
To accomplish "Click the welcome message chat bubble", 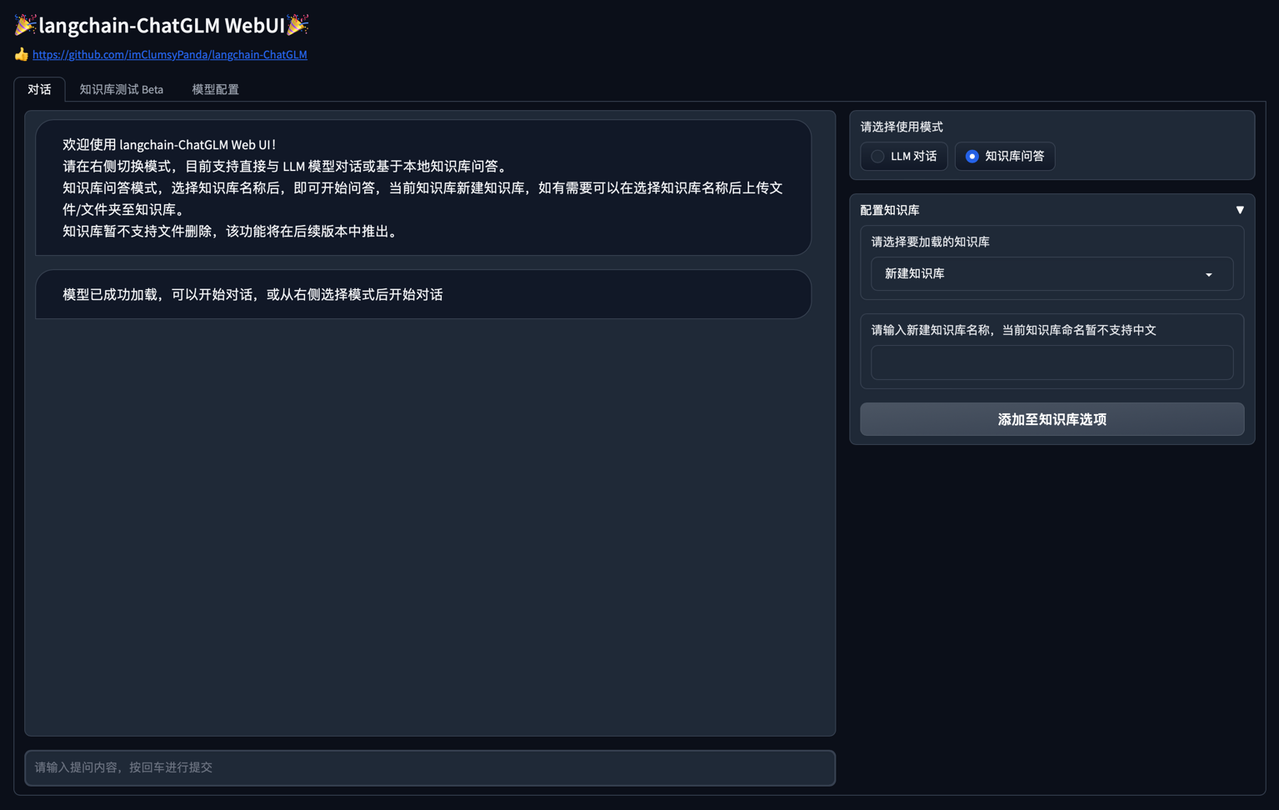I will 423,187.
